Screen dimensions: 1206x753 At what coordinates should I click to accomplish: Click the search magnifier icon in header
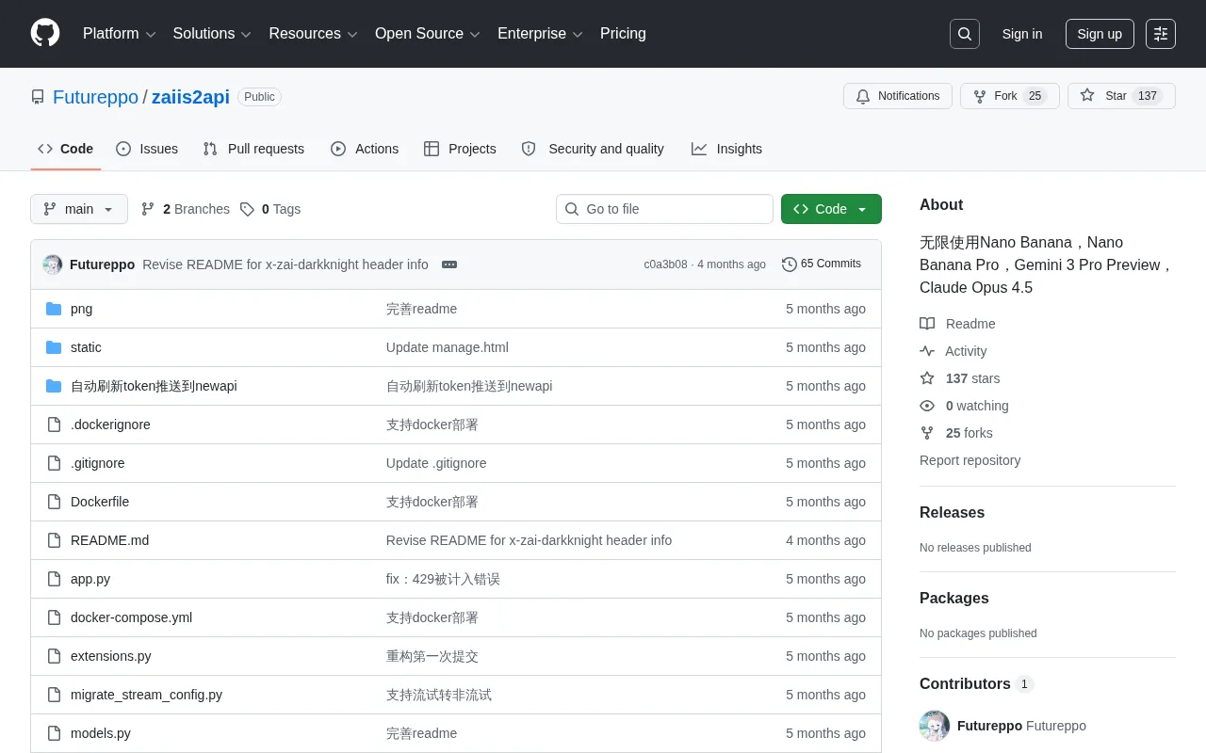click(x=965, y=34)
